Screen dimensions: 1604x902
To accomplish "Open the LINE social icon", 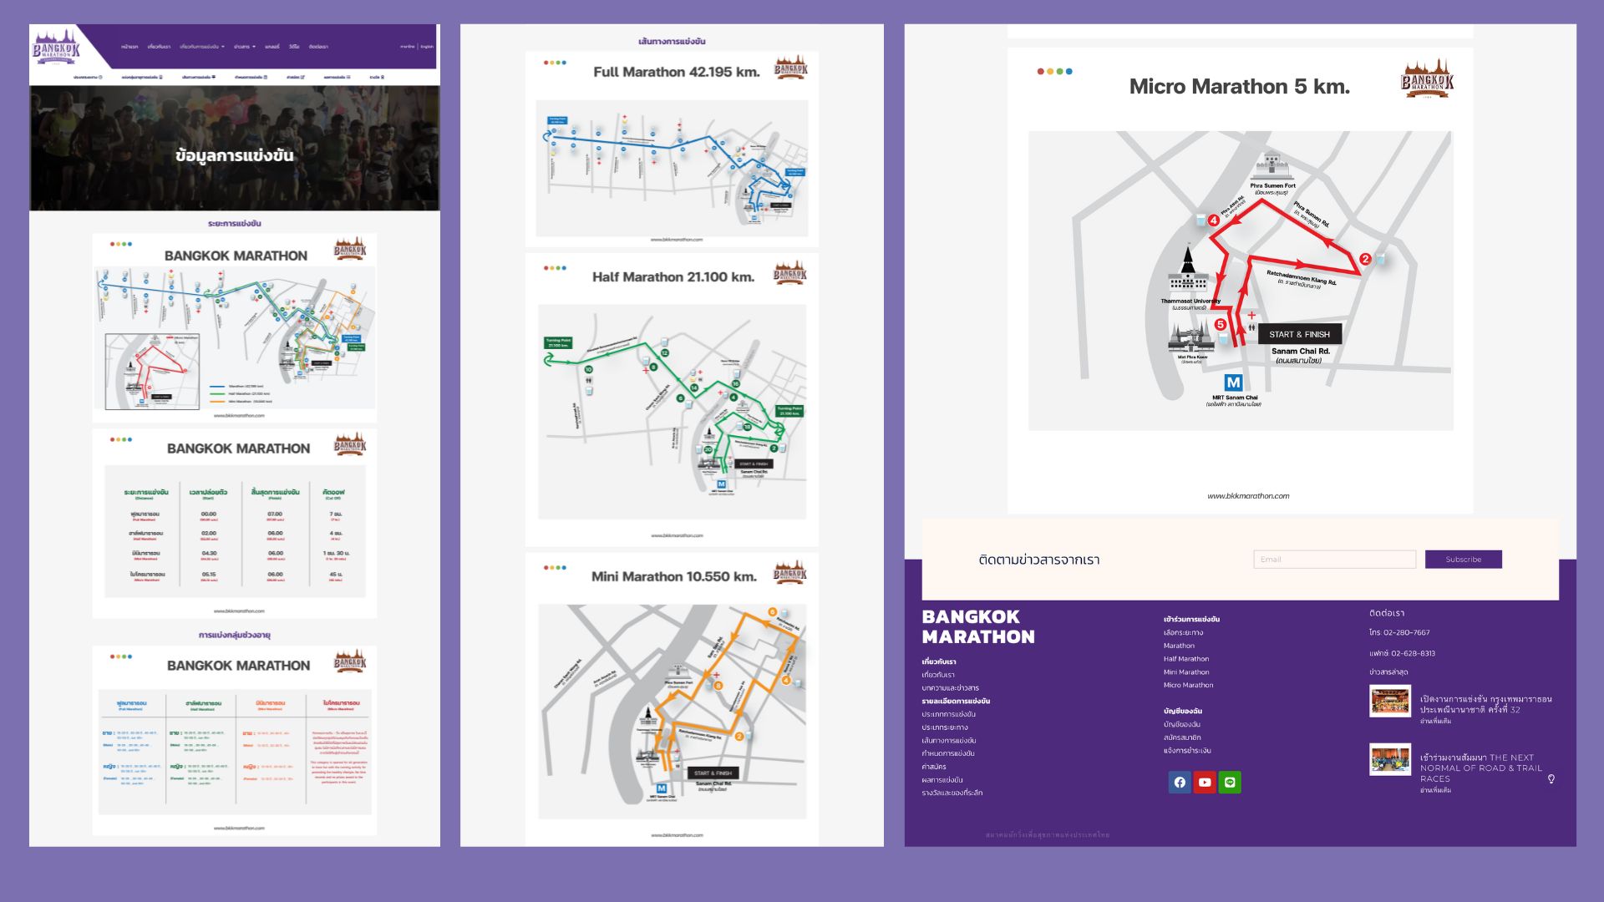I will tap(1230, 783).
